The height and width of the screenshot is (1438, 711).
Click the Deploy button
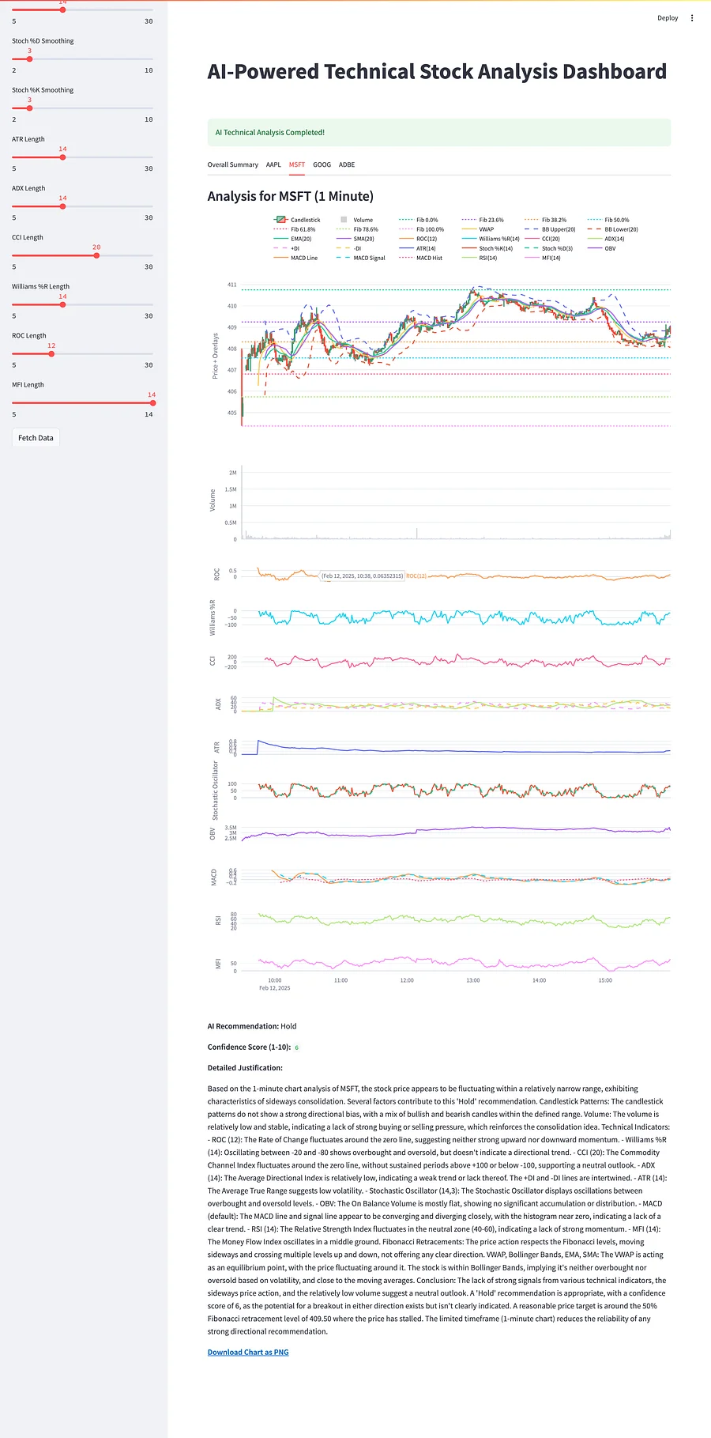[668, 18]
